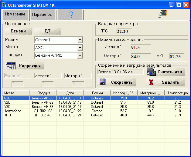Click the zero value box under Моторн.1
Image resolution: width=191 pixels, height=157 pixels.
[x=78, y=84]
